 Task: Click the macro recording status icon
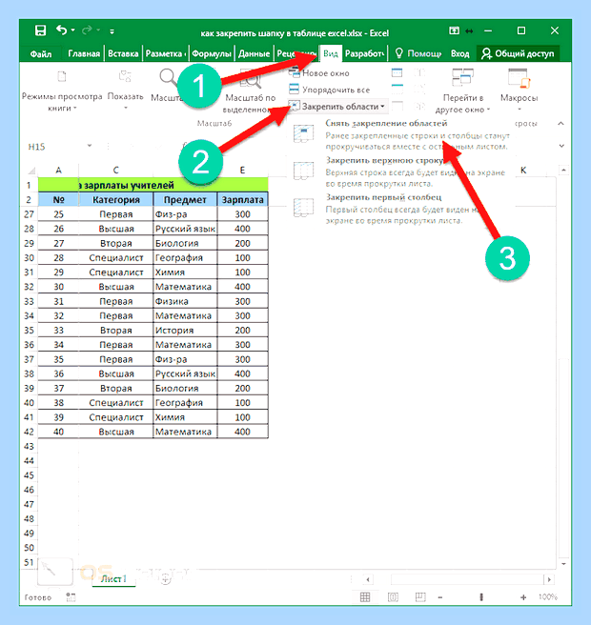point(71,596)
